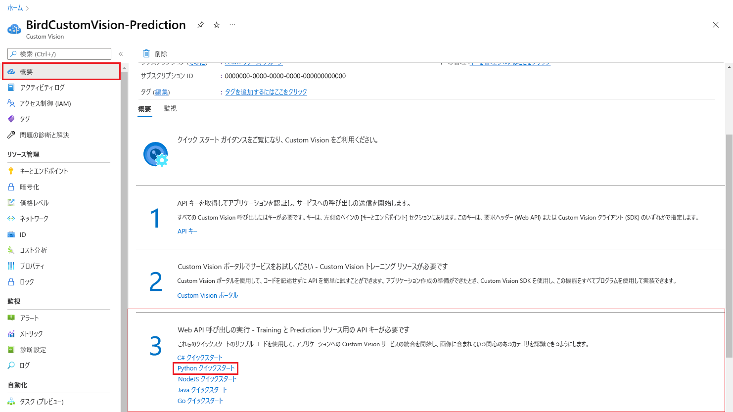Collapse the left navigation menu
Viewport: 733px width, 412px height.
(x=121, y=54)
